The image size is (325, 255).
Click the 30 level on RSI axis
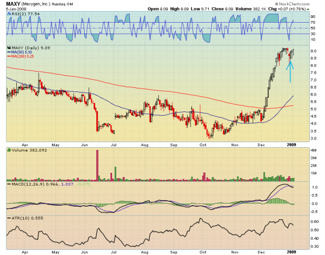(313, 34)
